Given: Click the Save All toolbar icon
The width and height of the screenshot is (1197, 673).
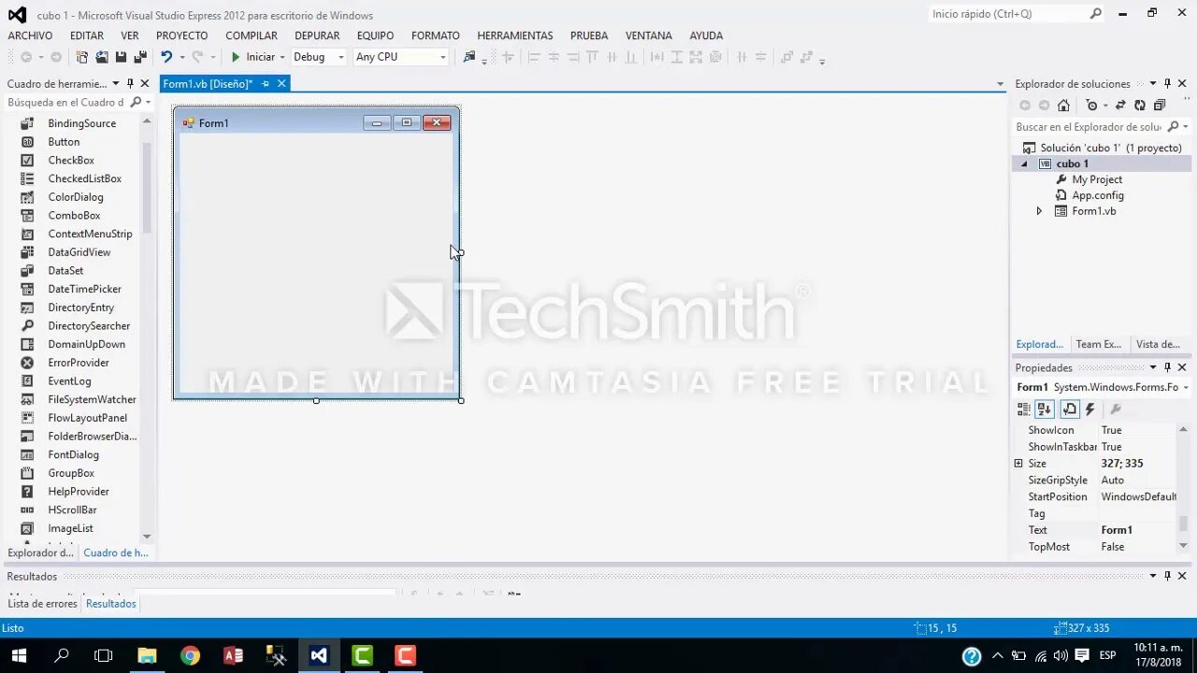Looking at the screenshot, I should (x=140, y=57).
